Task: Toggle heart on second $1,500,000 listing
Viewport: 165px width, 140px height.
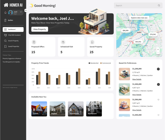Action: (x=158, y=115)
